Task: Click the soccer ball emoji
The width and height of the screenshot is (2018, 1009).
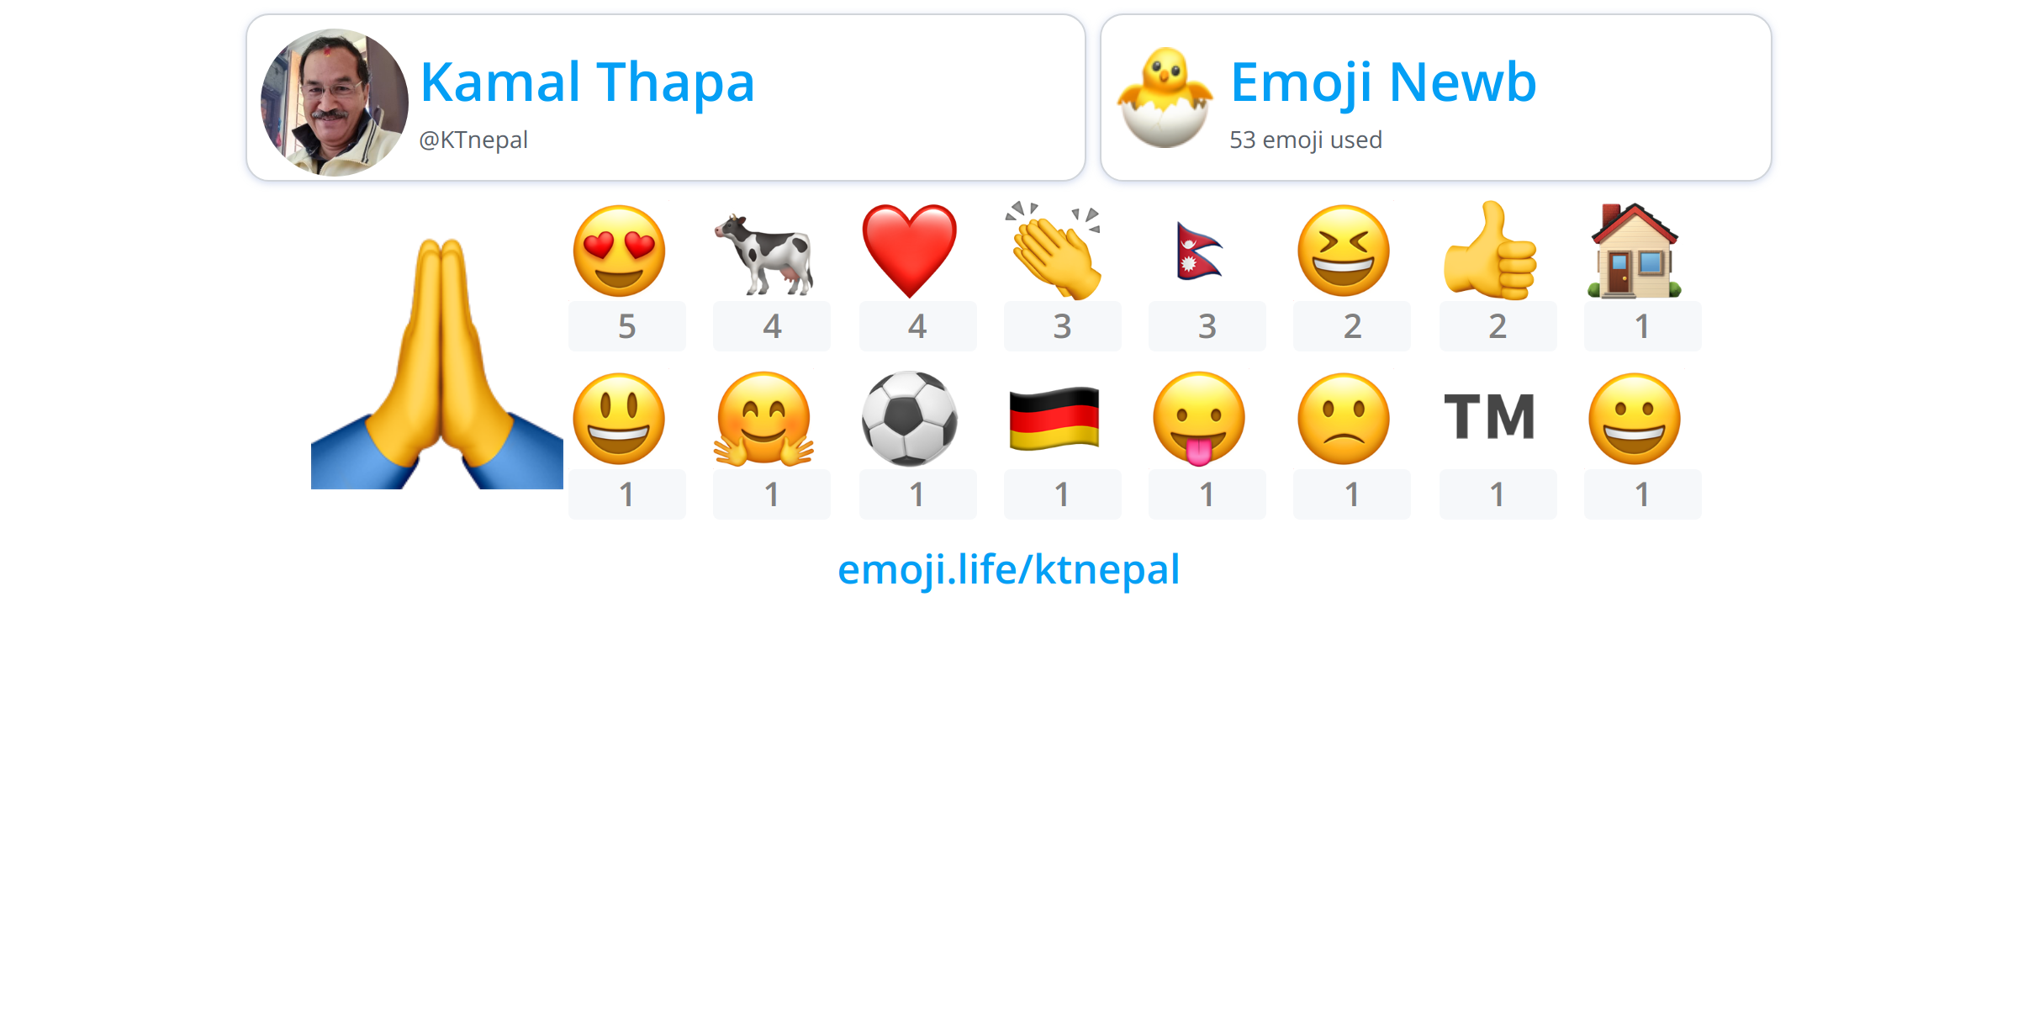Action: (910, 419)
